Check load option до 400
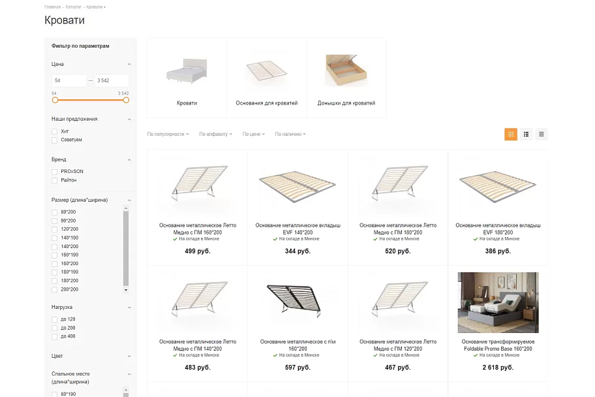Screen dimensions: 595x397 coord(54,336)
